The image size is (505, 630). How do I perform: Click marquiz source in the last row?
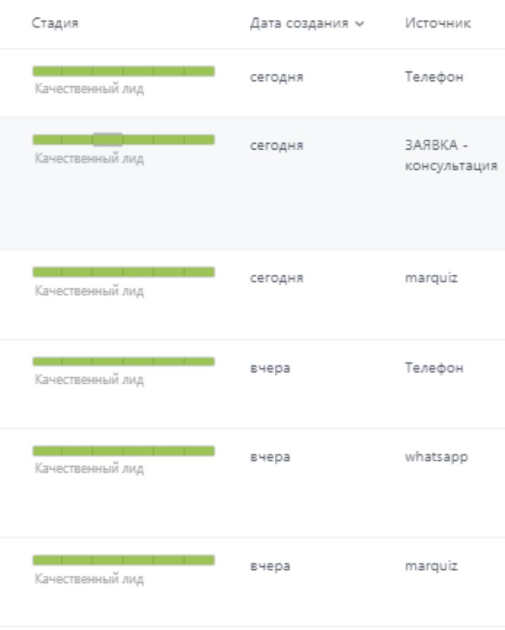431,566
